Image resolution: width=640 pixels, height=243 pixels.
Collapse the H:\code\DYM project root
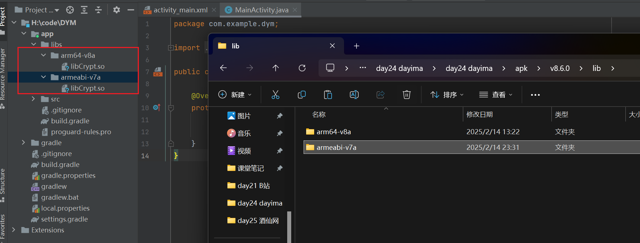point(14,23)
